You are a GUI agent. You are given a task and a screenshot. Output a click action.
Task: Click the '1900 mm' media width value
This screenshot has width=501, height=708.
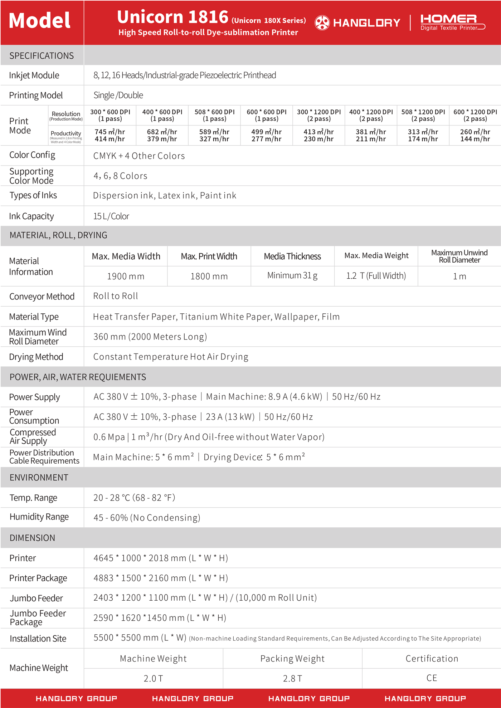(126, 276)
